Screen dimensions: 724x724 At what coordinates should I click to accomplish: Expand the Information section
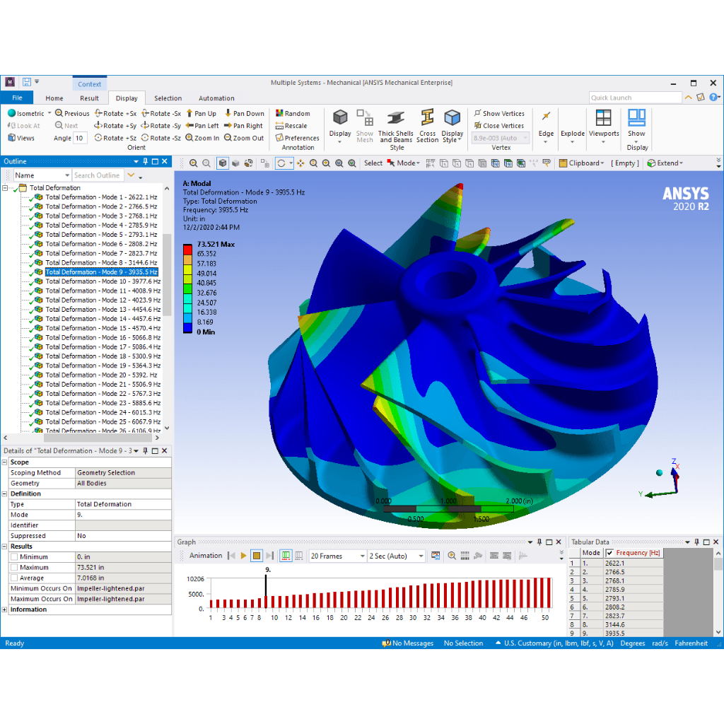coord(5,609)
